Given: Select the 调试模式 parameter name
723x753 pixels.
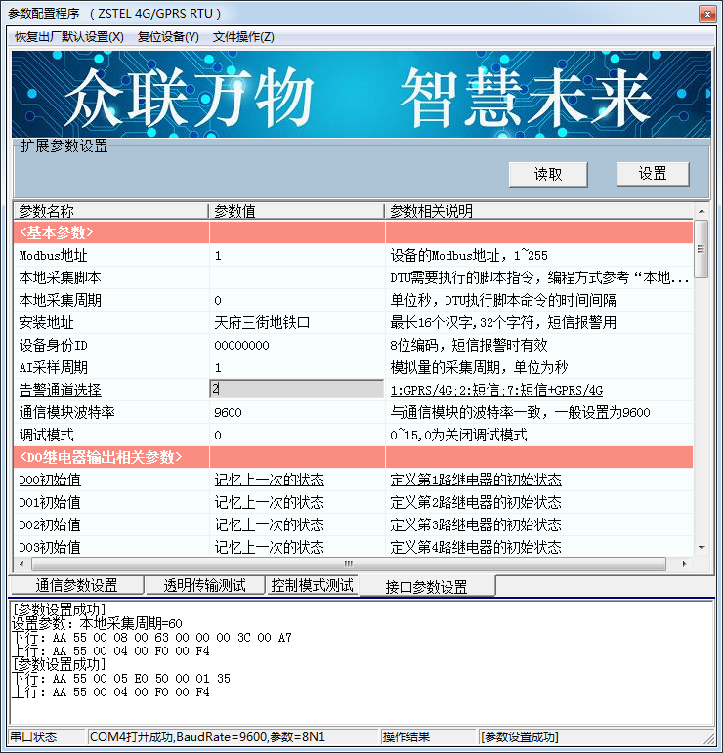Looking at the screenshot, I should click(x=46, y=435).
